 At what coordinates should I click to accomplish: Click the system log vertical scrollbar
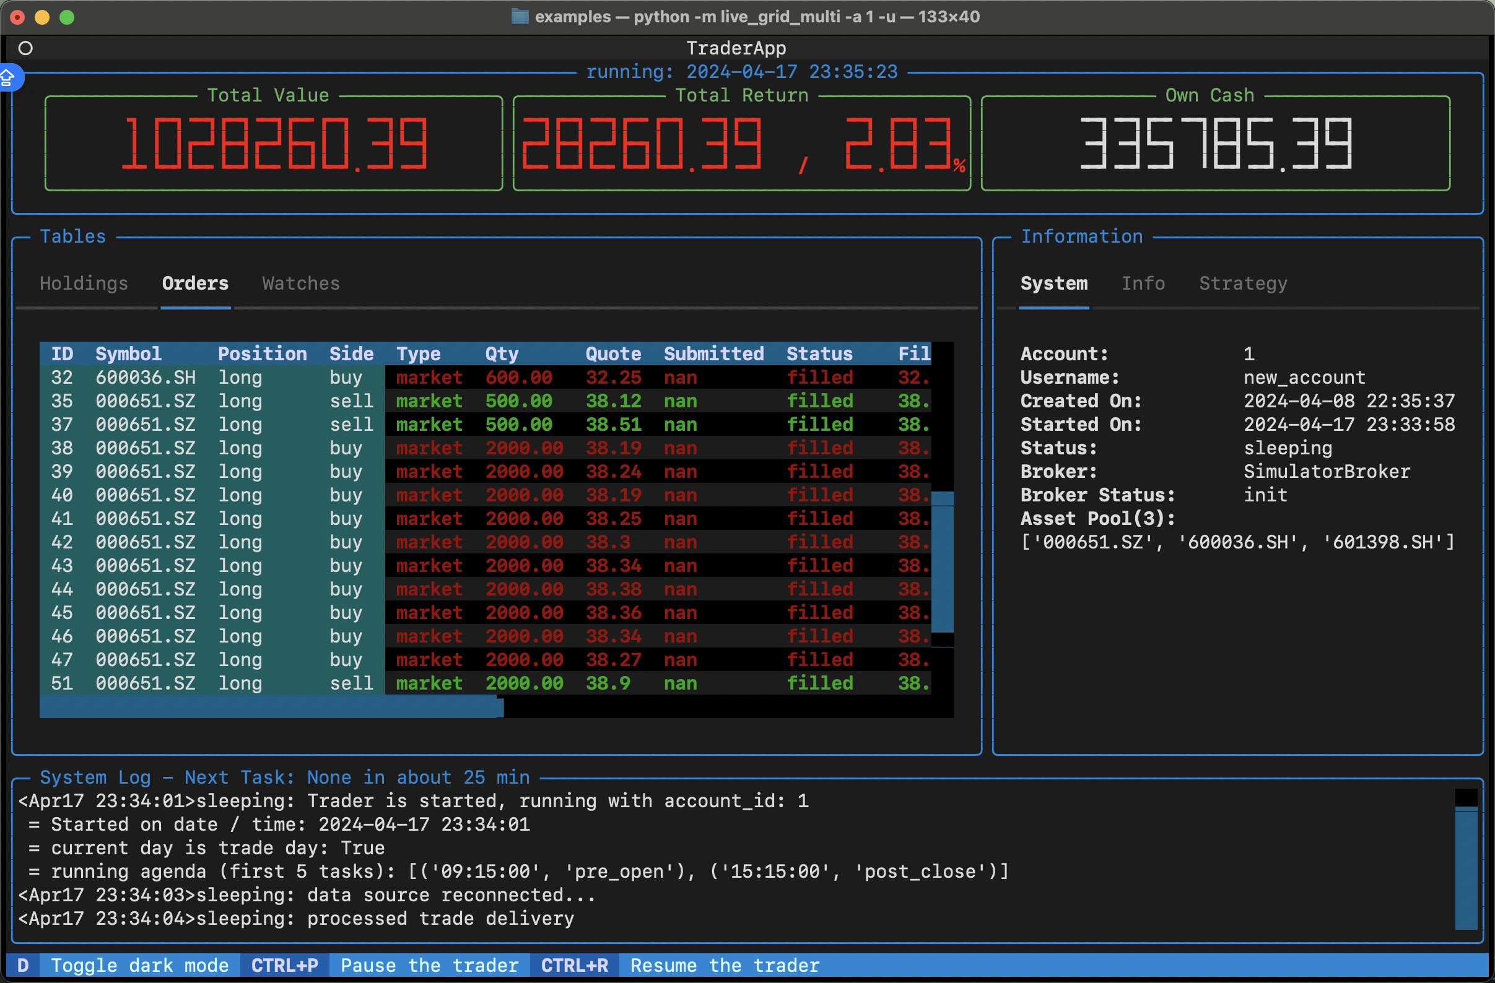(1466, 868)
